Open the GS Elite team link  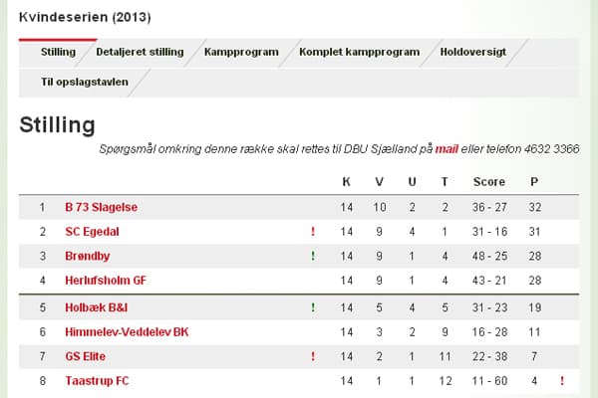tap(86, 356)
